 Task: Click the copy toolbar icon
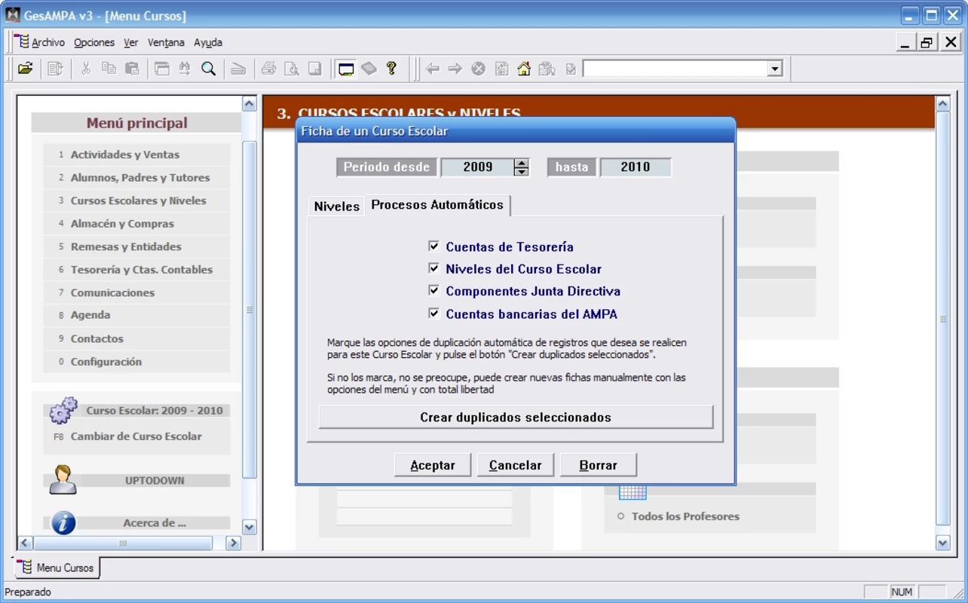click(109, 69)
